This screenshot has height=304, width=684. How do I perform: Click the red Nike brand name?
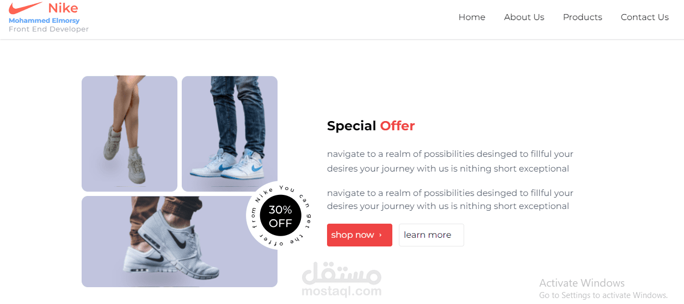tap(63, 8)
